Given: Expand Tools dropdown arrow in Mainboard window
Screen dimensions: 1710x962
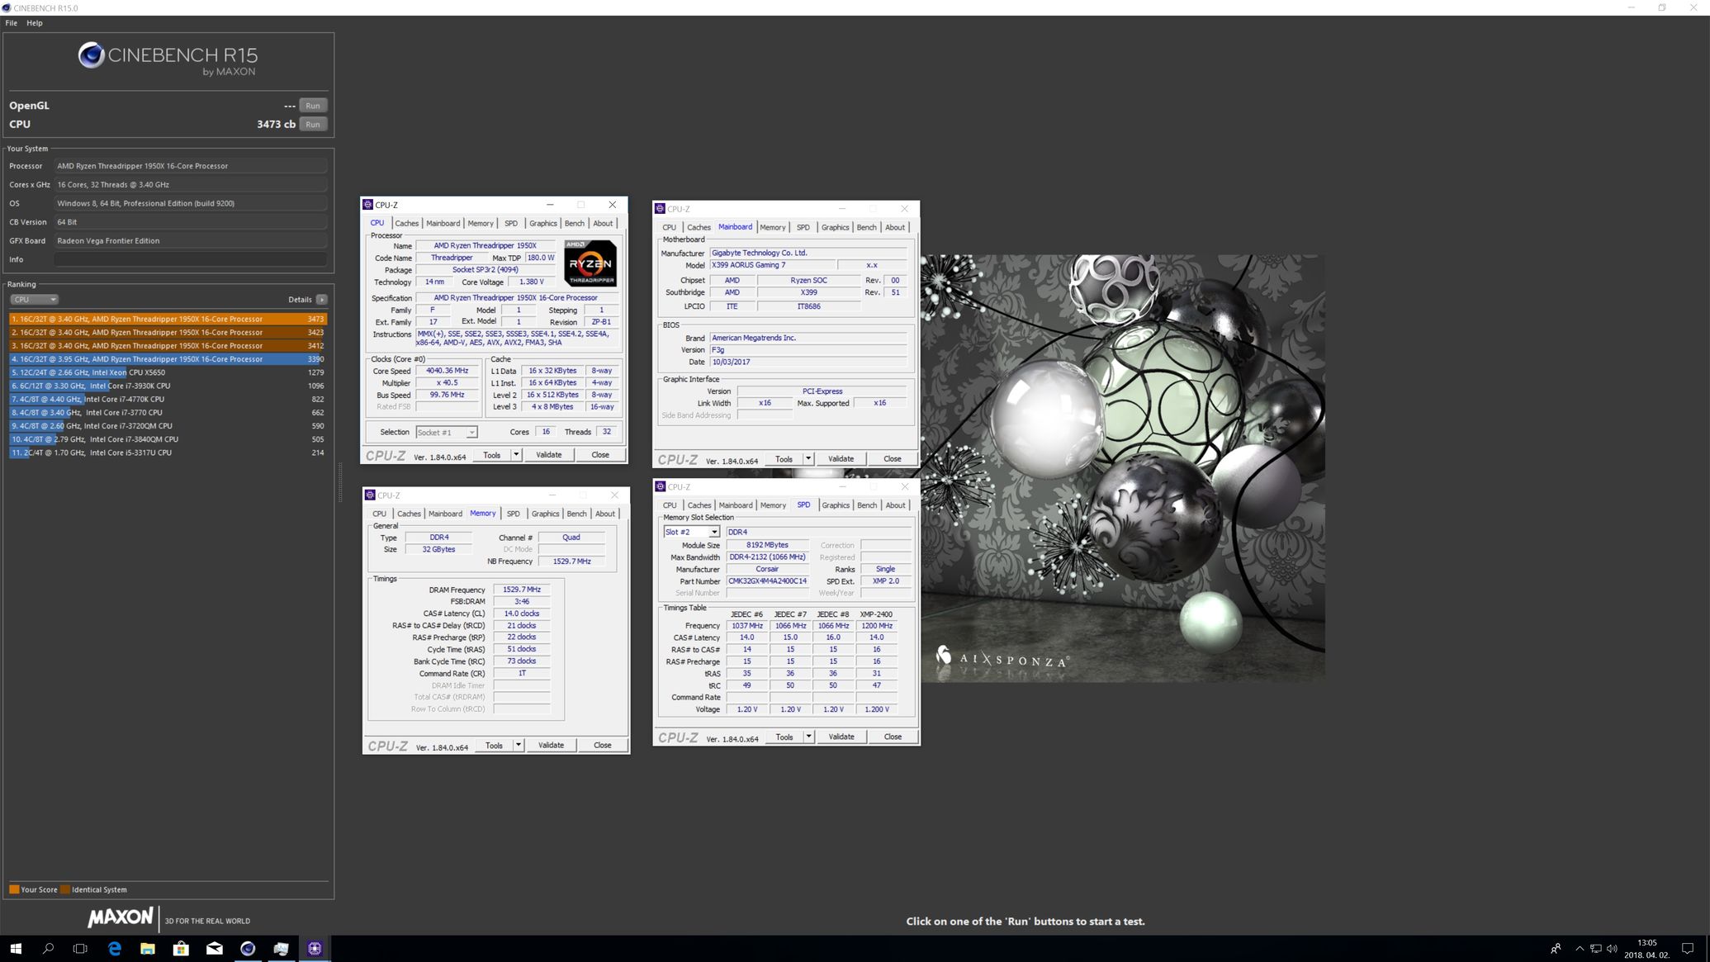Looking at the screenshot, I should (808, 459).
